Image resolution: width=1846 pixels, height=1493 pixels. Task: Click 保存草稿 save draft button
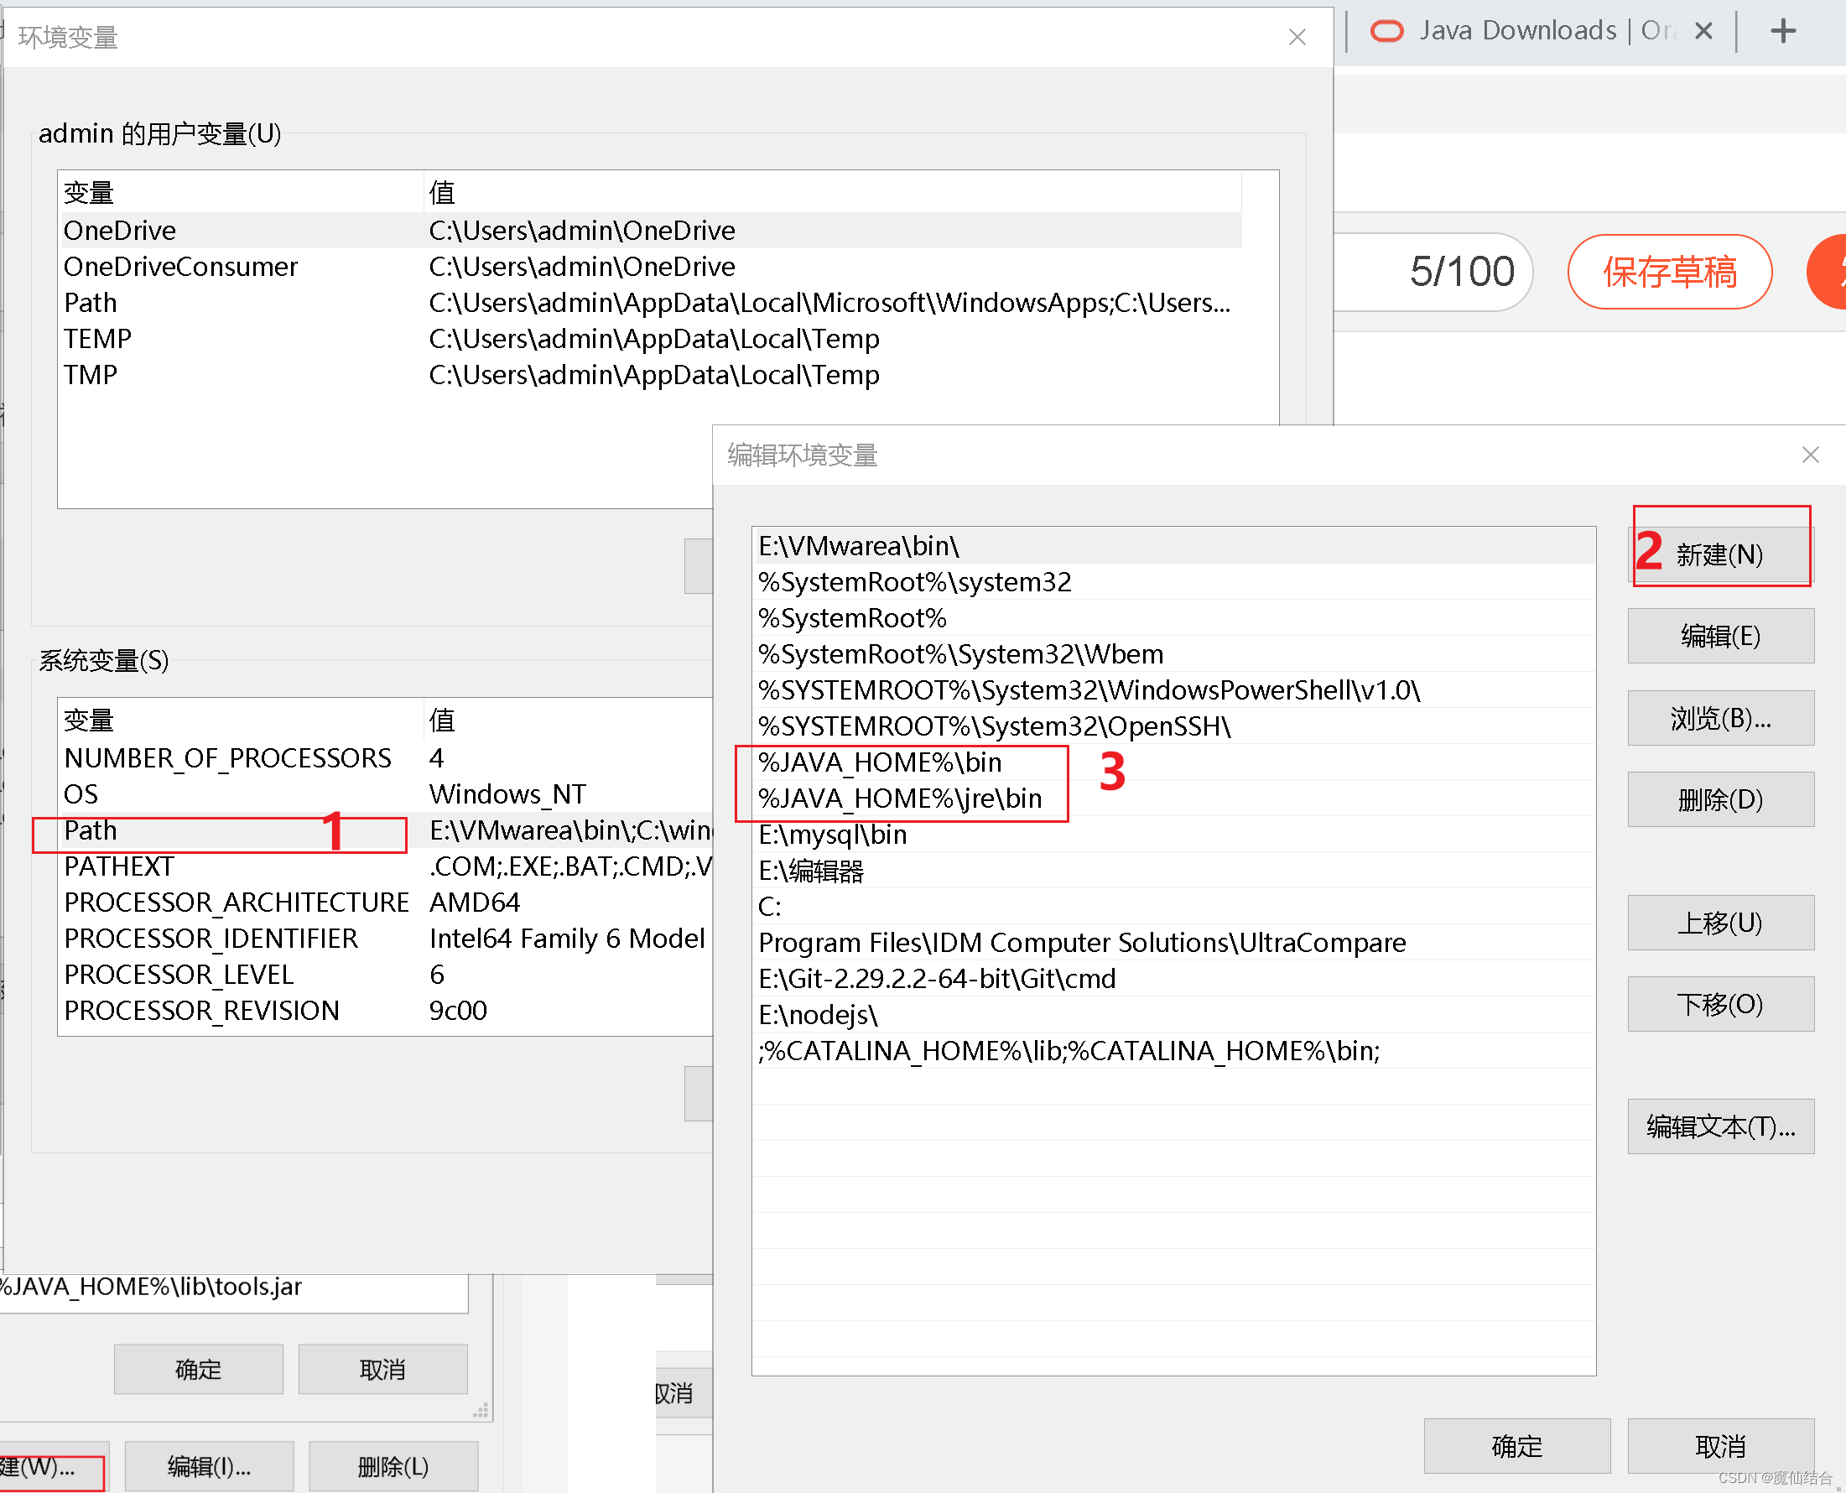pos(1670,272)
